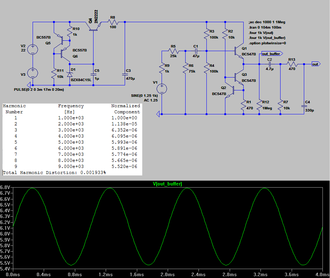Select resistor R8 symbol
The width and height of the screenshot is (330, 278).
click(x=113, y=22)
